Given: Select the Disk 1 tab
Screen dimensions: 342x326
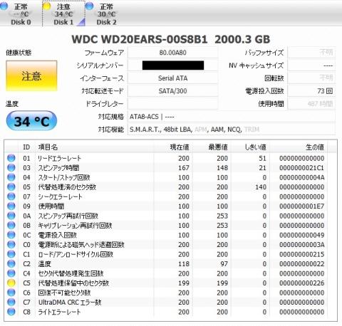Looking at the screenshot, I should [x=63, y=14].
